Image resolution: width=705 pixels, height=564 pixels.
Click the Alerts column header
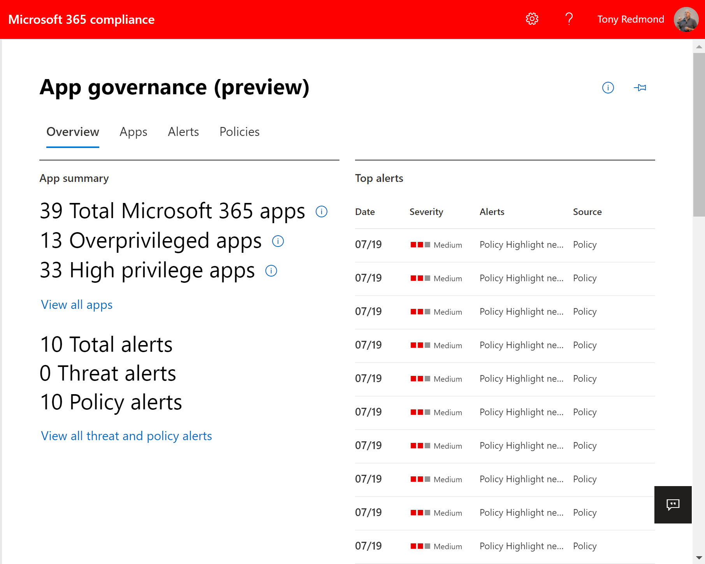[492, 212]
